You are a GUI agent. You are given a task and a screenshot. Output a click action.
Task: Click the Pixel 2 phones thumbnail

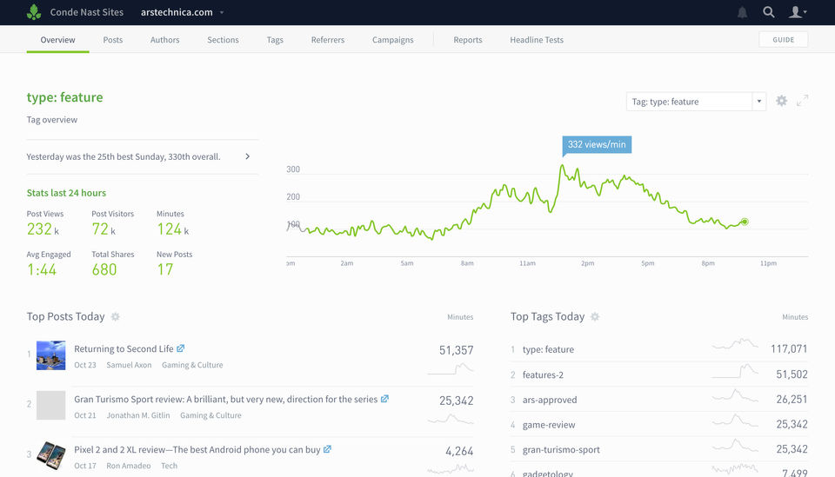pyautogui.click(x=50, y=456)
